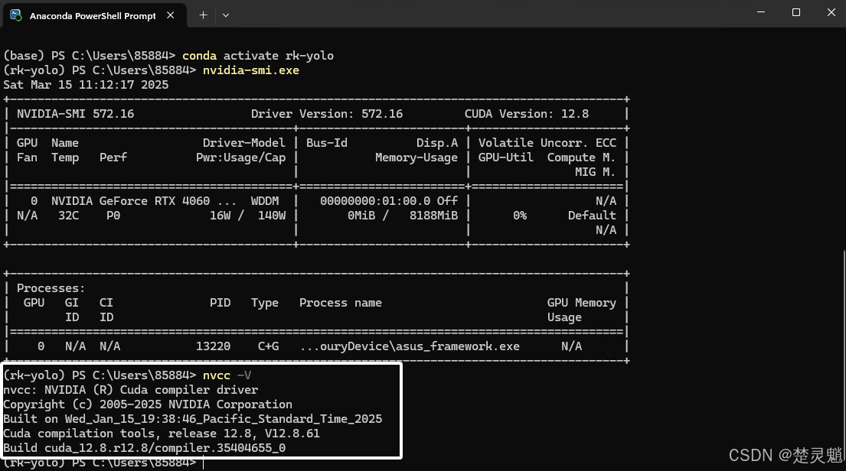This screenshot has width=846, height=471.
Task: Click the PowerShell icon in the tab
Action: click(15, 15)
